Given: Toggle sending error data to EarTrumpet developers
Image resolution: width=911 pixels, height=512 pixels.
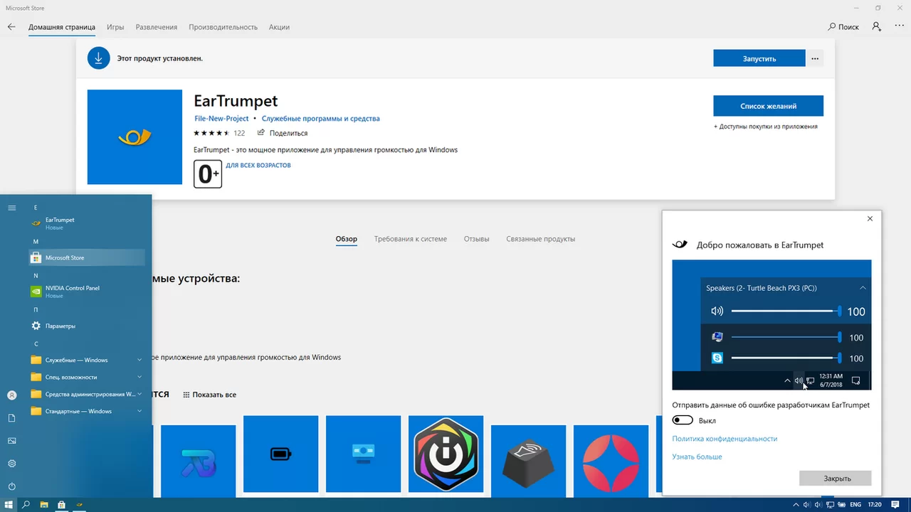Looking at the screenshot, I should pos(683,420).
